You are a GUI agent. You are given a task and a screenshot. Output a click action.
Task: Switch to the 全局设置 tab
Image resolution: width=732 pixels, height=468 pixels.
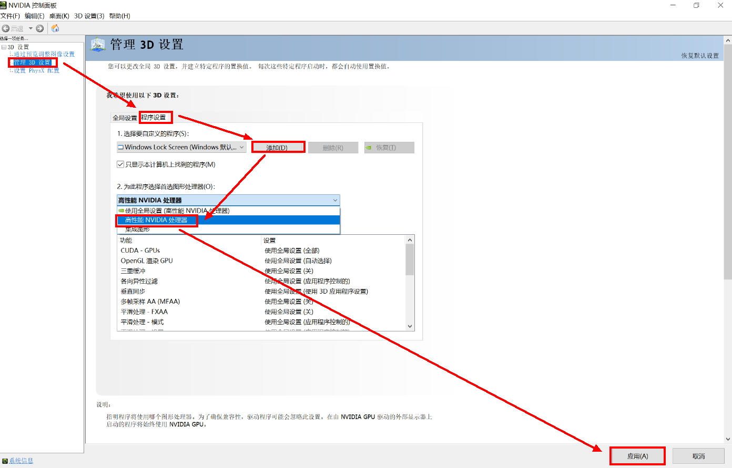click(x=125, y=118)
